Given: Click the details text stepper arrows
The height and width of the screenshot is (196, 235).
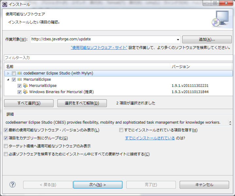Looking at the screenshot, I should tap(230, 123).
